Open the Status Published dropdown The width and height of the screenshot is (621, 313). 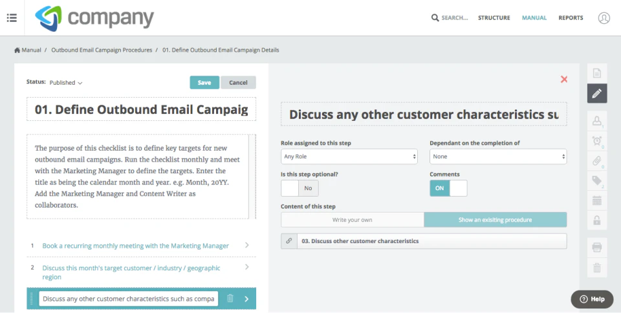(67, 83)
